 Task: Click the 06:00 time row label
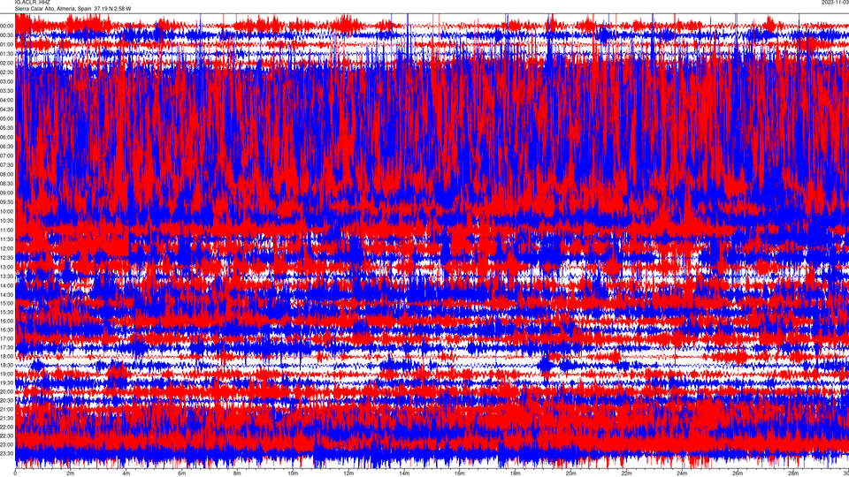point(6,138)
